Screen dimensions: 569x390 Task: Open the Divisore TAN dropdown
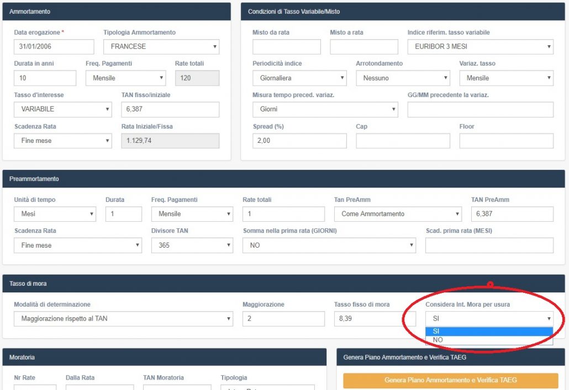click(192, 245)
